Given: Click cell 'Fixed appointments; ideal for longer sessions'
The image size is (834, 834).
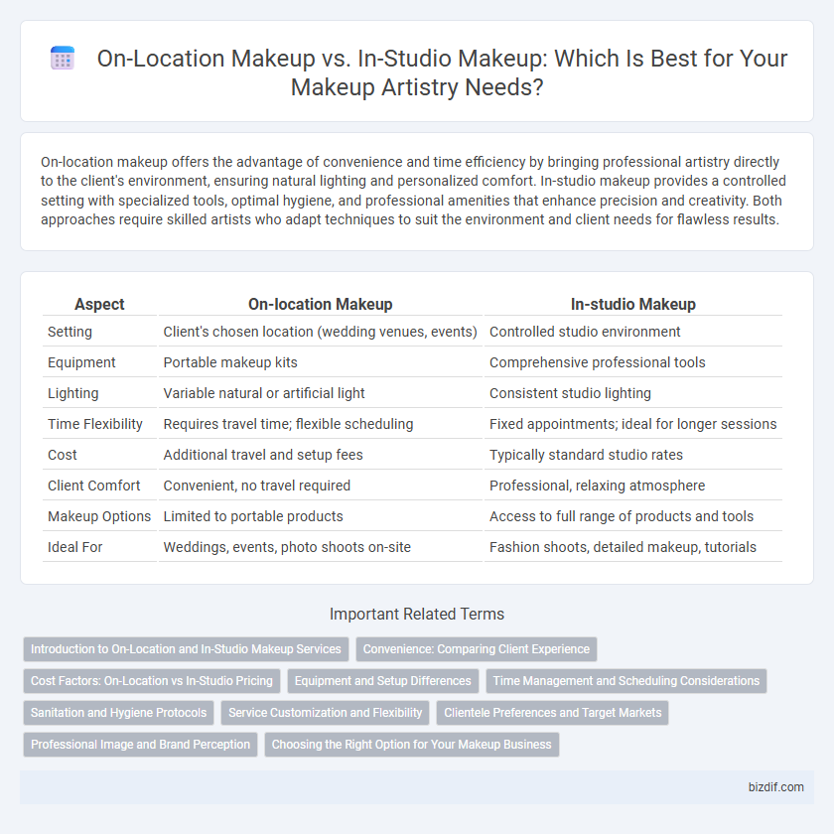Looking at the screenshot, I should pos(633,425).
